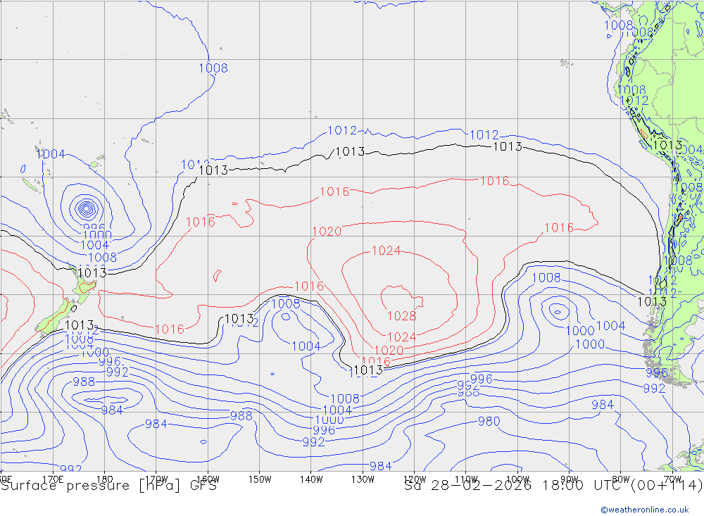Click the 1024 label directly above 1028
Image resolution: width=704 pixels, height=516 pixels.
click(x=386, y=251)
